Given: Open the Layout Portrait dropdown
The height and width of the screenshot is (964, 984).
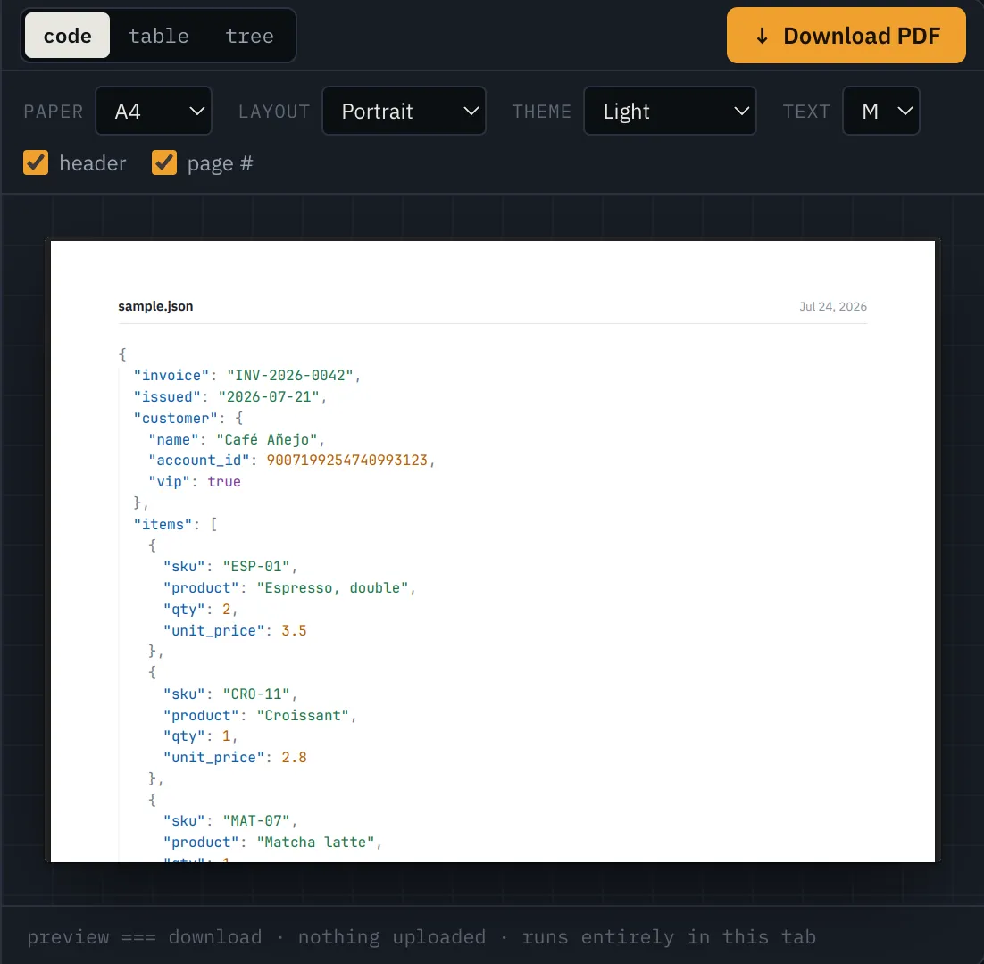Looking at the screenshot, I should tap(404, 111).
